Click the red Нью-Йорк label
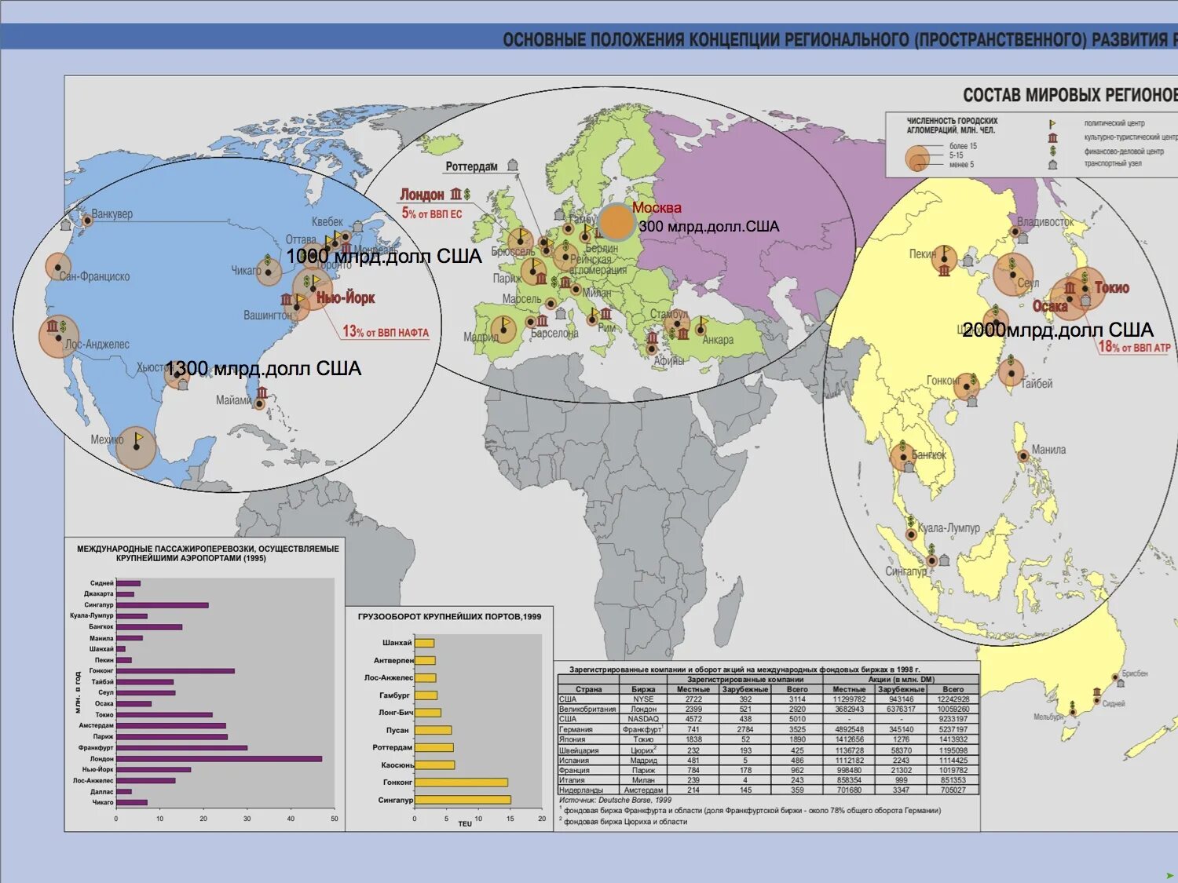Screen dimensions: 1178x883 point(346,298)
